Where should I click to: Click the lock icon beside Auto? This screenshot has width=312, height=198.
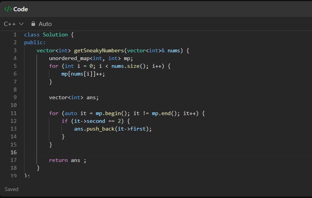[x=33, y=24]
